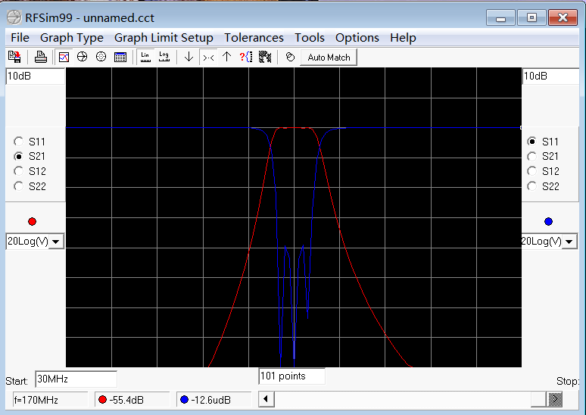
Task: Click the Auto Match button
Action: pos(329,58)
